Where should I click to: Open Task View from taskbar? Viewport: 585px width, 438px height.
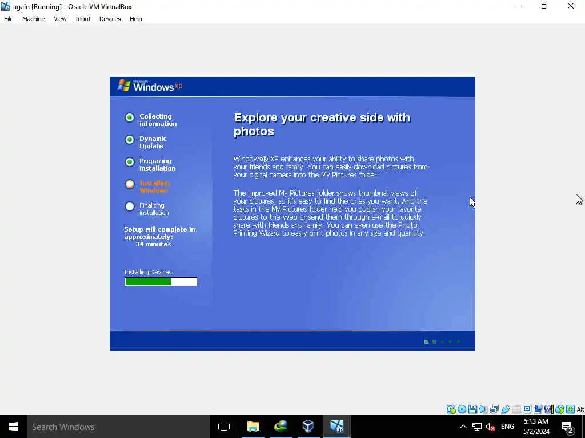point(224,427)
